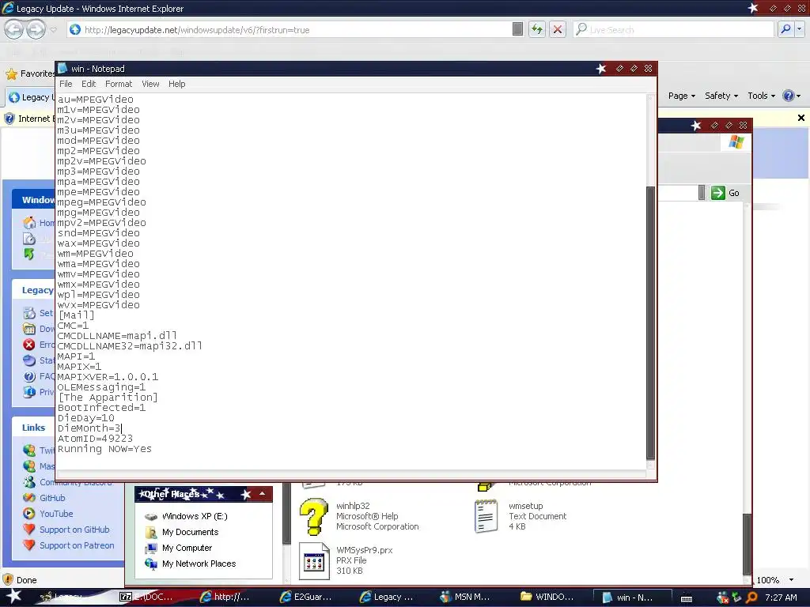Viewport: 810px width, 607px height.
Task: Click the red error icon in sidebar
Action: (x=29, y=345)
